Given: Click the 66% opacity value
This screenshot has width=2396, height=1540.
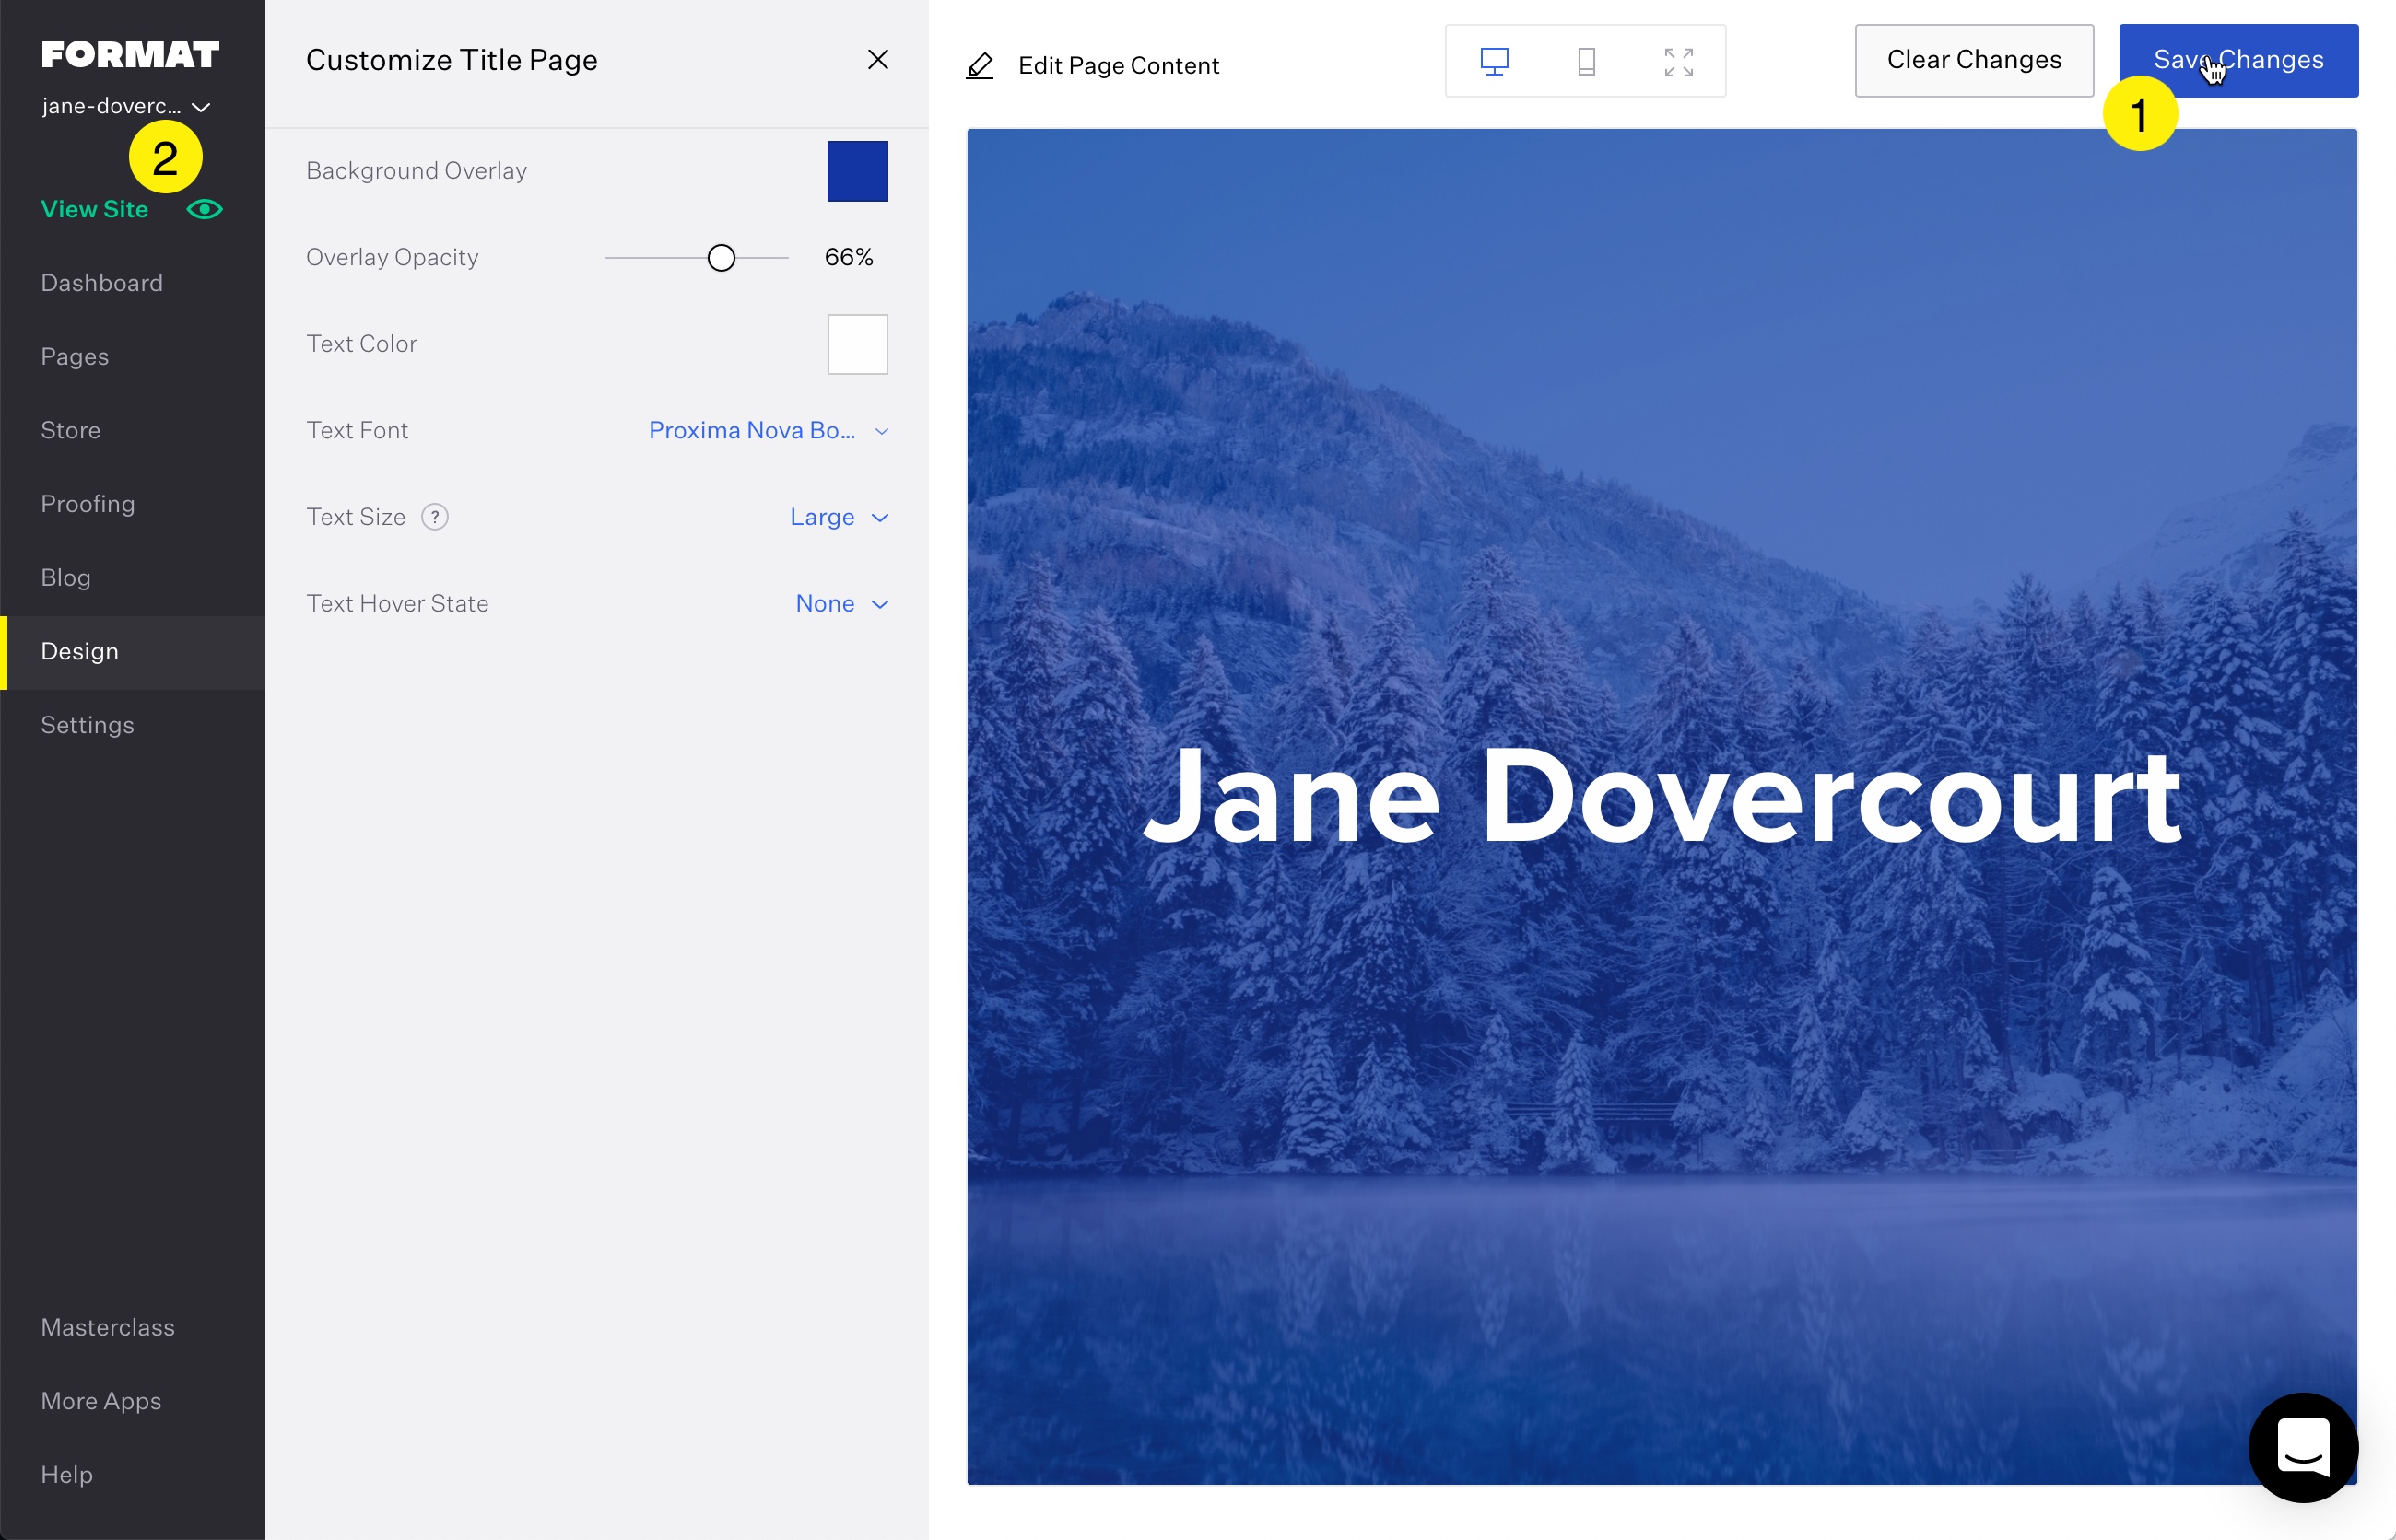Looking at the screenshot, I should tap(849, 258).
